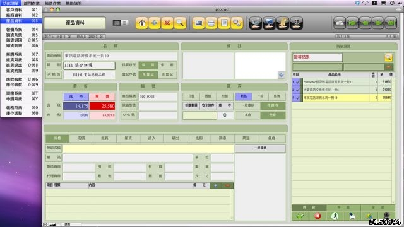Click the running man icon below the list
This screenshot has height=227, width=404.
click(335, 216)
